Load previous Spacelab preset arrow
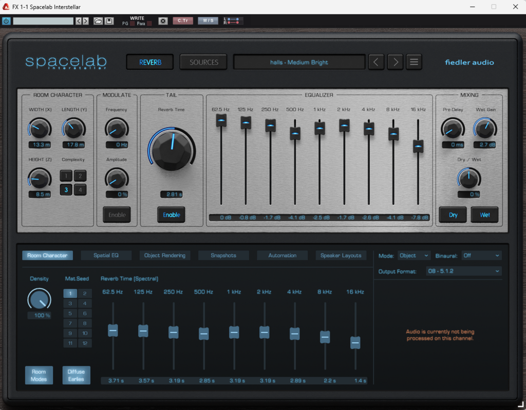Image resolution: width=526 pixels, height=410 pixels. (376, 62)
